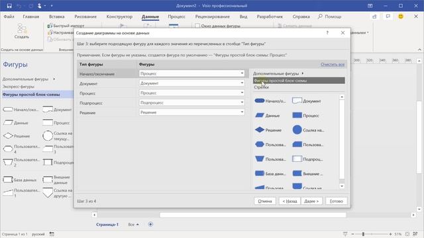Viewport: 424px width, 238px height.
Task: Pick the Решение stencil shape in the Фигуры panel
Action: [x=17, y=136]
